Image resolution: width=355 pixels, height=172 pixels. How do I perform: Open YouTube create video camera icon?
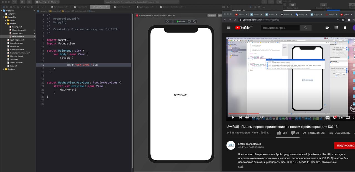[327, 28]
